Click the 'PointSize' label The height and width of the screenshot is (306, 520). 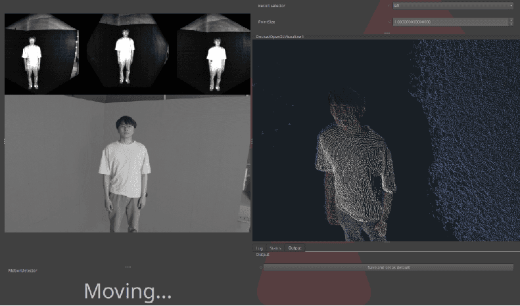pos(266,22)
